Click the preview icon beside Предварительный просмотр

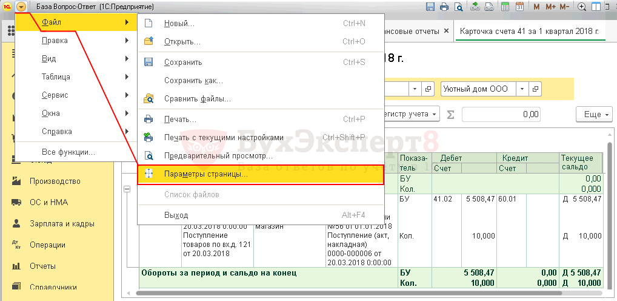click(148, 156)
